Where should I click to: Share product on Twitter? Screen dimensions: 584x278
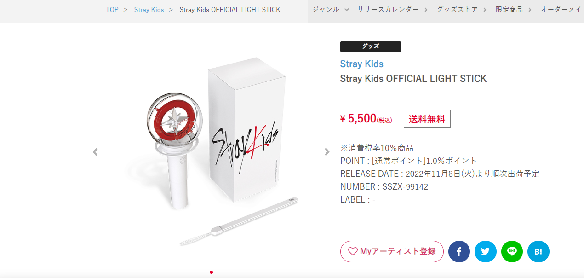486,252
